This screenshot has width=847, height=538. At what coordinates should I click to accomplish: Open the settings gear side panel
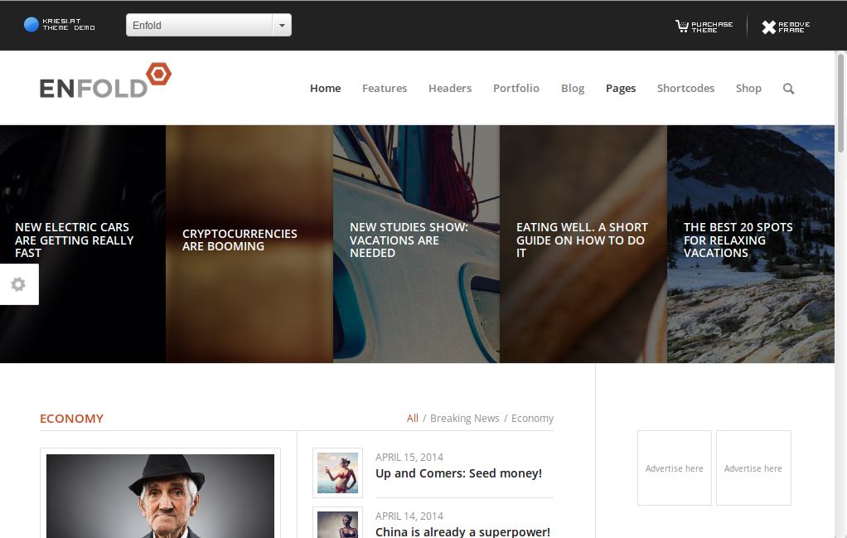coord(19,284)
